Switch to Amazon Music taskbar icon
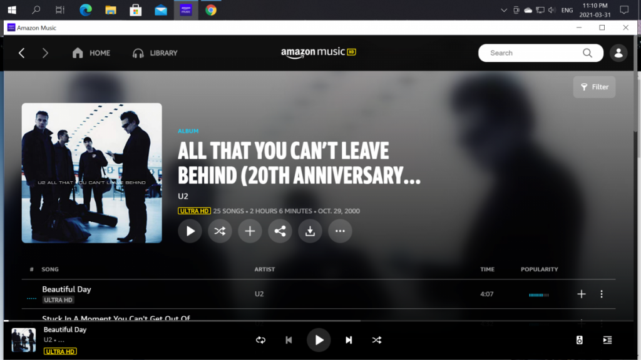This screenshot has width=641, height=360. 186,10
